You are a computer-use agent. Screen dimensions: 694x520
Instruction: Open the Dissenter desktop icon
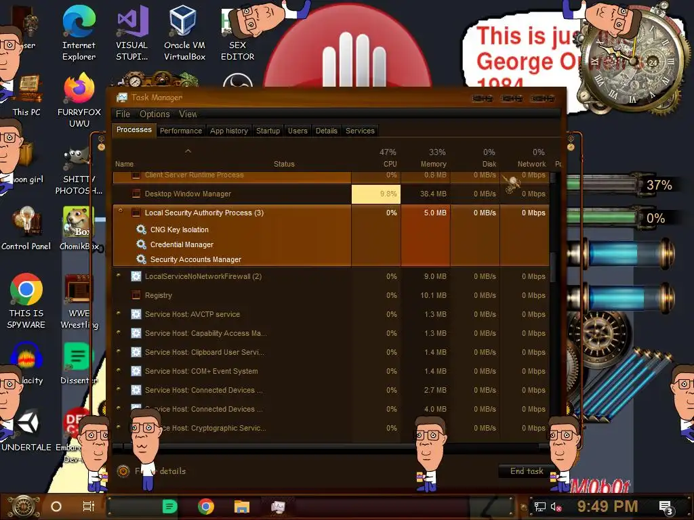point(79,364)
